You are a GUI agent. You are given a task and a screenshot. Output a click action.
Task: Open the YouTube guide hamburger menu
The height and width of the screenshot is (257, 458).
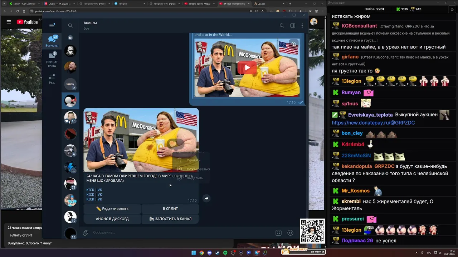pyautogui.click(x=9, y=22)
